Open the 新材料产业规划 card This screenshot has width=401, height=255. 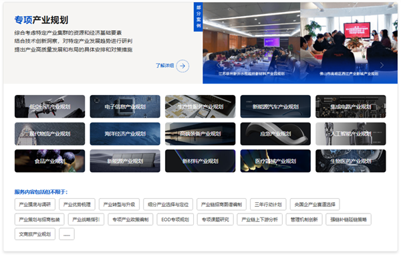click(x=200, y=161)
